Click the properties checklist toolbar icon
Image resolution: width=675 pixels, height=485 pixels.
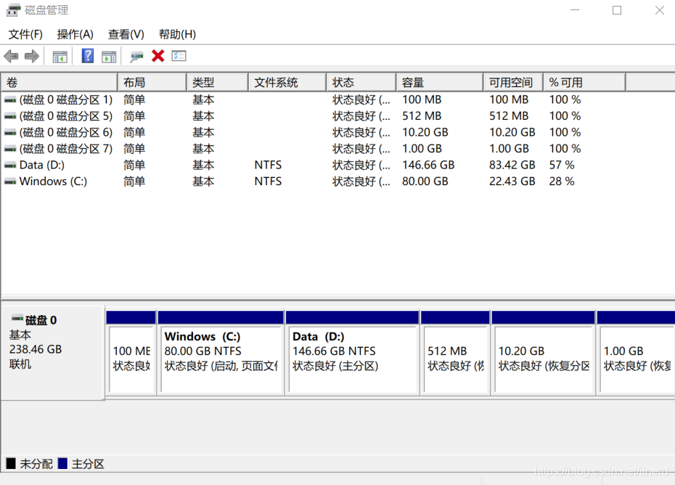[x=179, y=56]
